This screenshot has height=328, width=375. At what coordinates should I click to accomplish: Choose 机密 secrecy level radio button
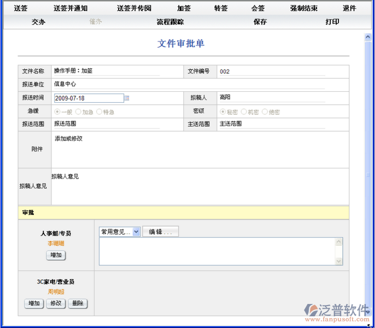(244, 112)
